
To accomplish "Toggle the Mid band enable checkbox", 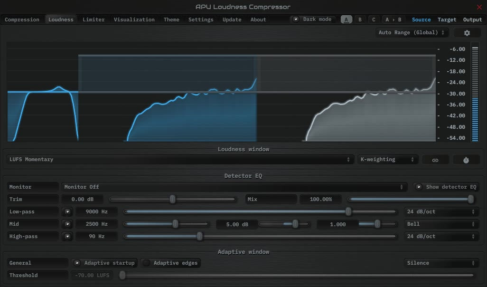I will pos(67,224).
